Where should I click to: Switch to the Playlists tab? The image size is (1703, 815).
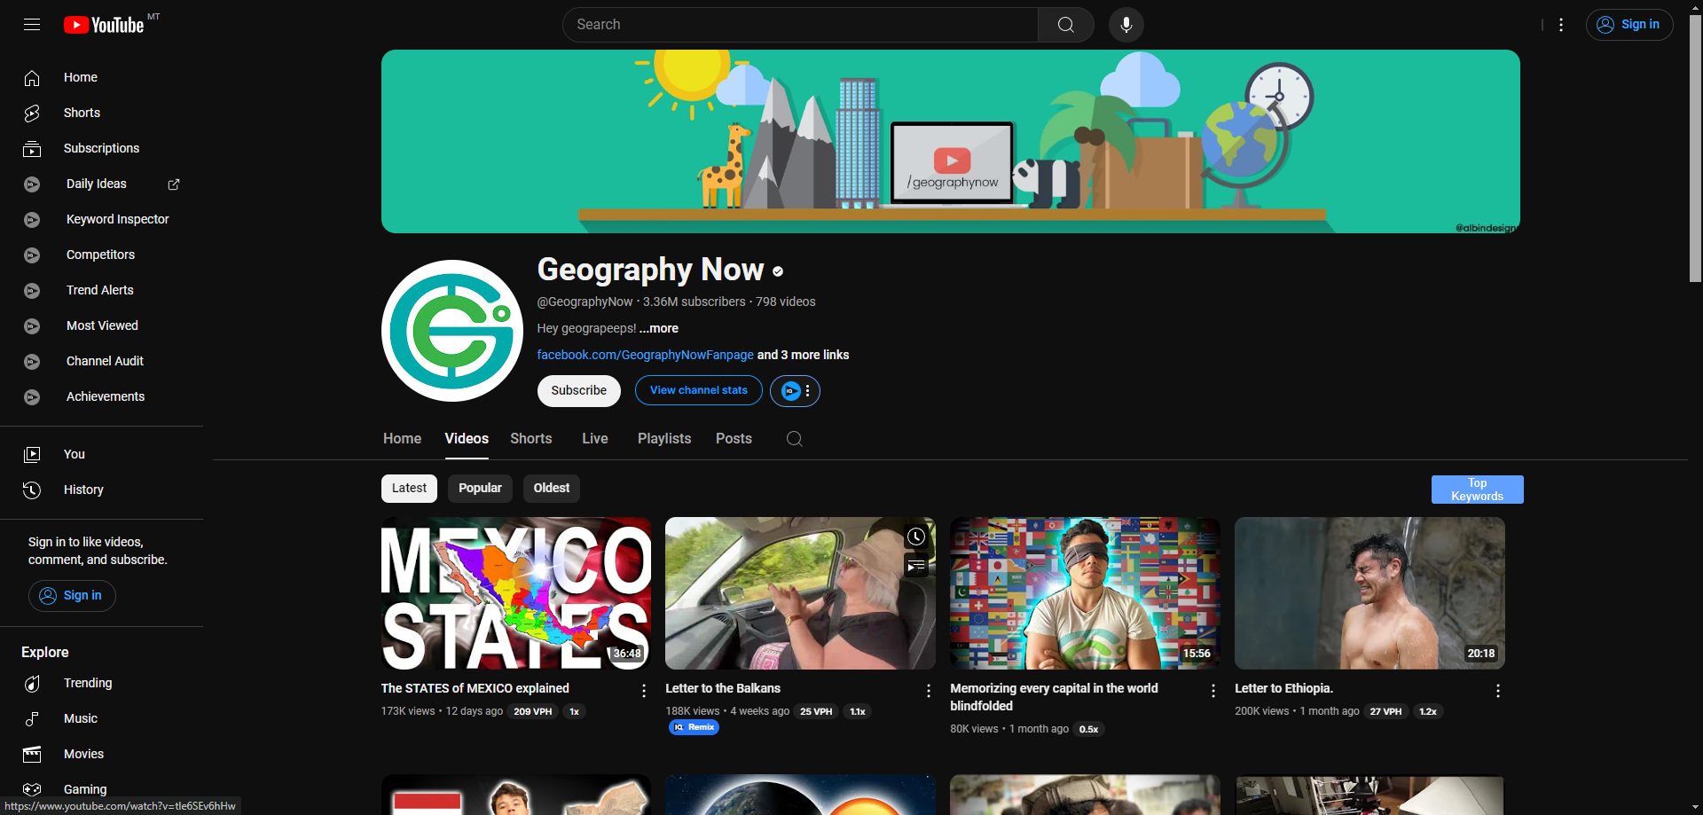664,439
